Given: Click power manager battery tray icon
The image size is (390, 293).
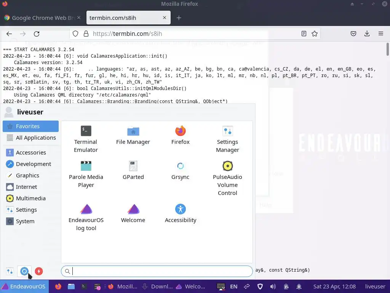Looking at the screenshot, I should click(286, 287).
